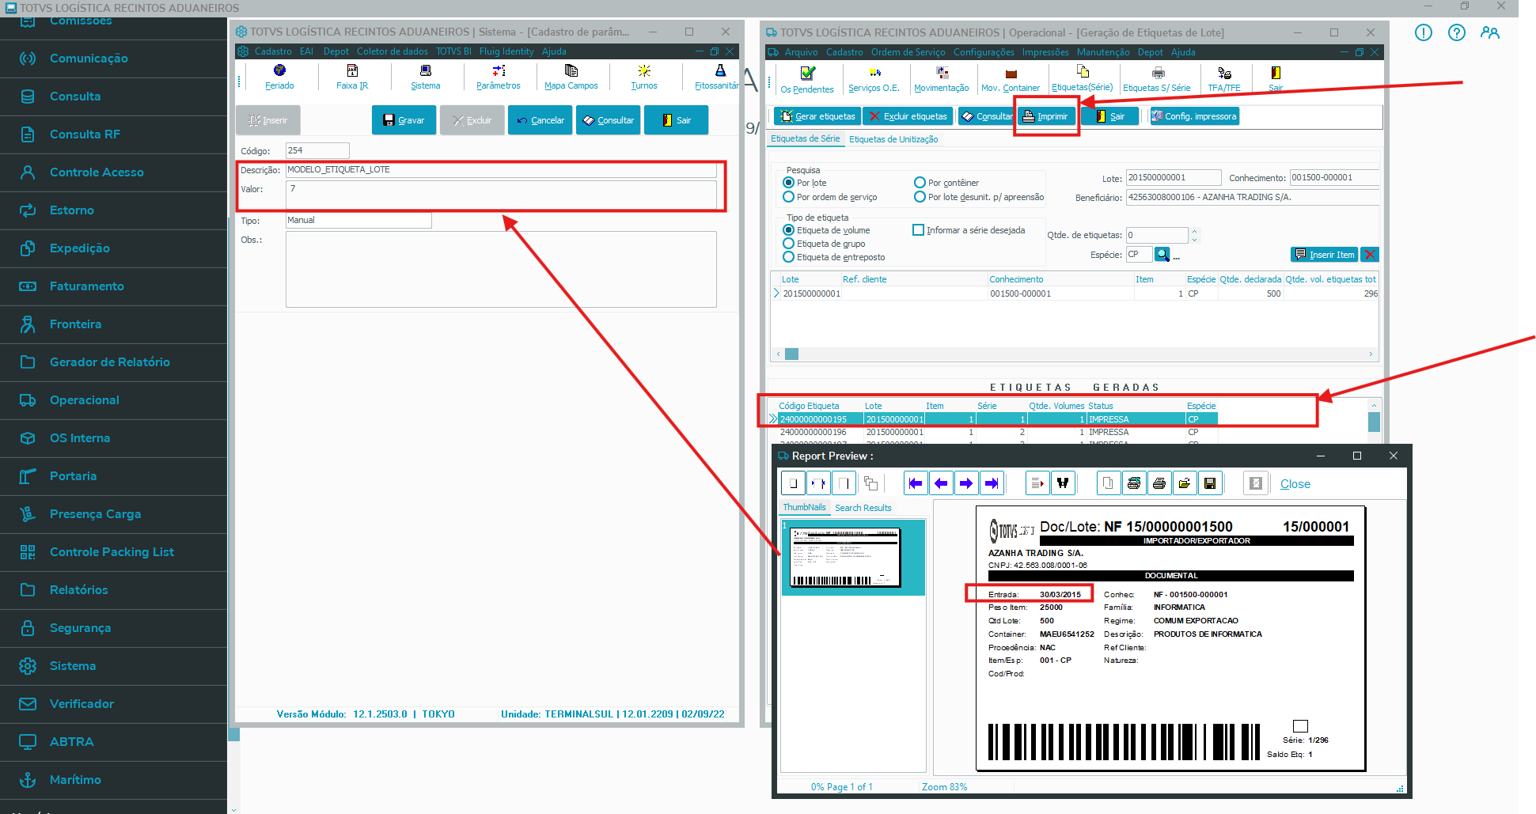
Task: Open Etiquetas(Série) toolbar icon
Action: (x=1083, y=79)
